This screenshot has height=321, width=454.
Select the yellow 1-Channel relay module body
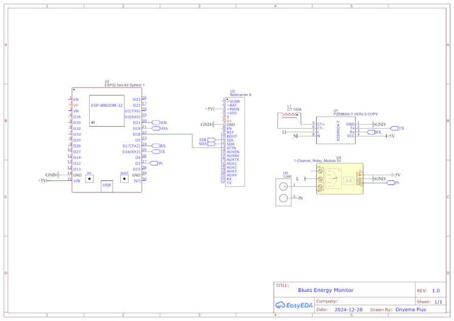340,179
